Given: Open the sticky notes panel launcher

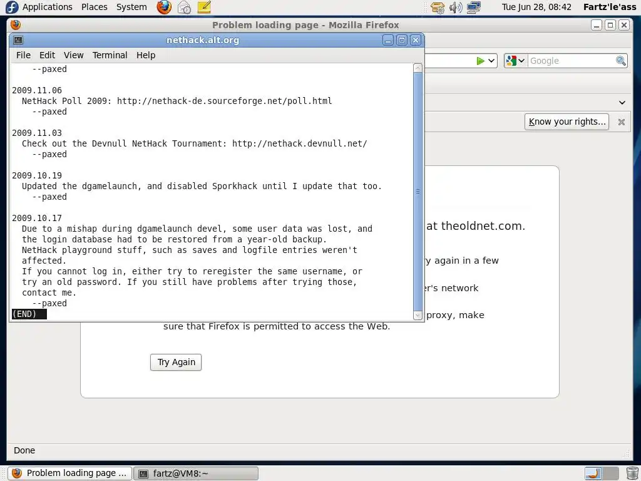Looking at the screenshot, I should click(x=204, y=7).
